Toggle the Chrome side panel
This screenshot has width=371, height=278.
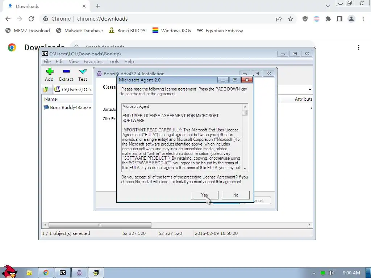340,19
